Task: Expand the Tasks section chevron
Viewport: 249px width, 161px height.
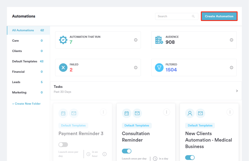Action: coord(237,91)
